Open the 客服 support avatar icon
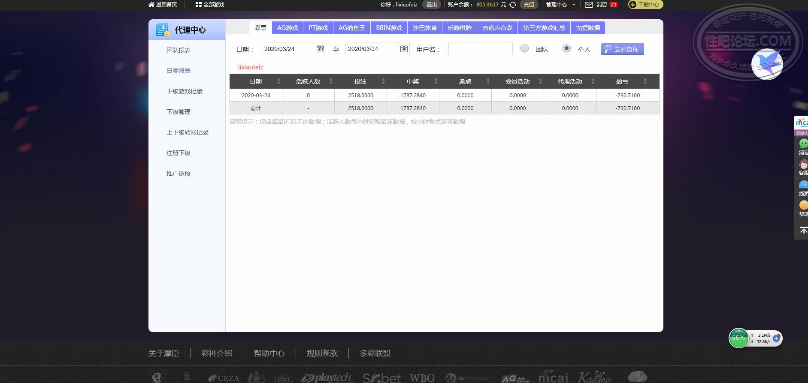808x383 pixels. tap(803, 164)
